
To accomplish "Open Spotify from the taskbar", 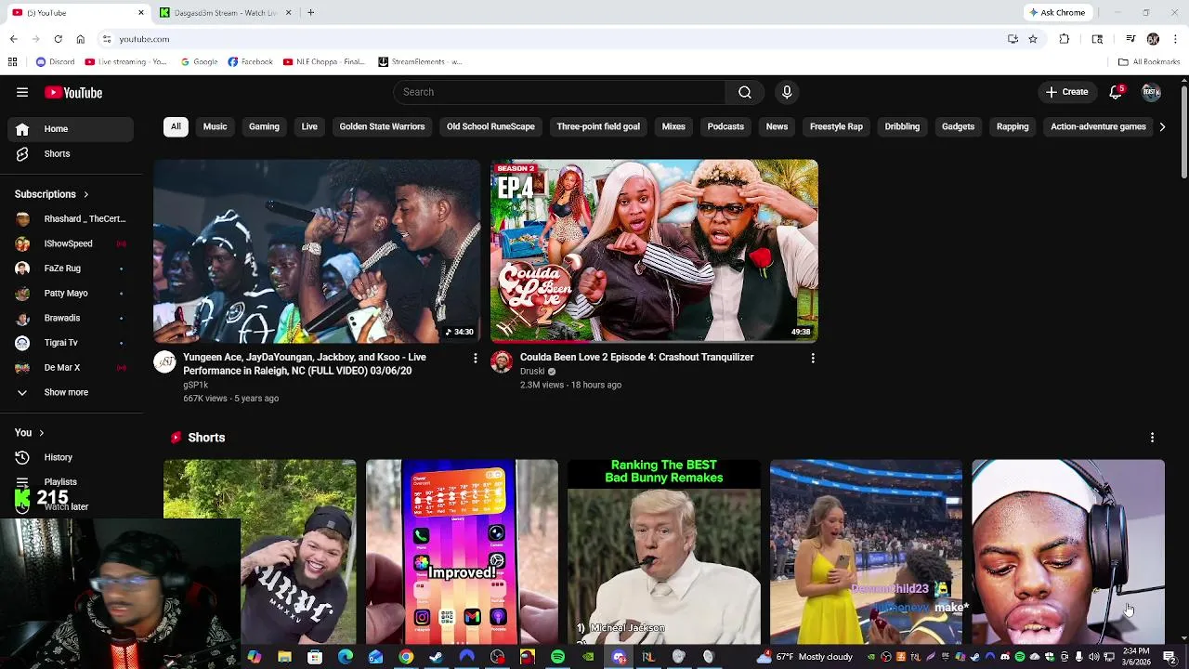I will (557, 657).
